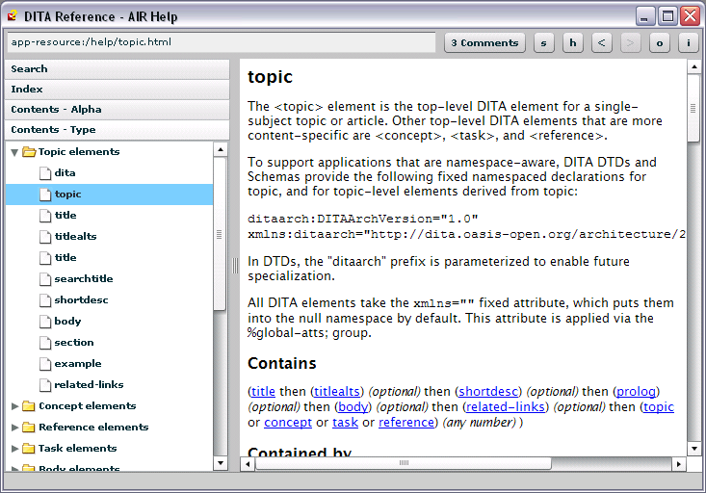Open the Search accordion panel

click(x=118, y=69)
